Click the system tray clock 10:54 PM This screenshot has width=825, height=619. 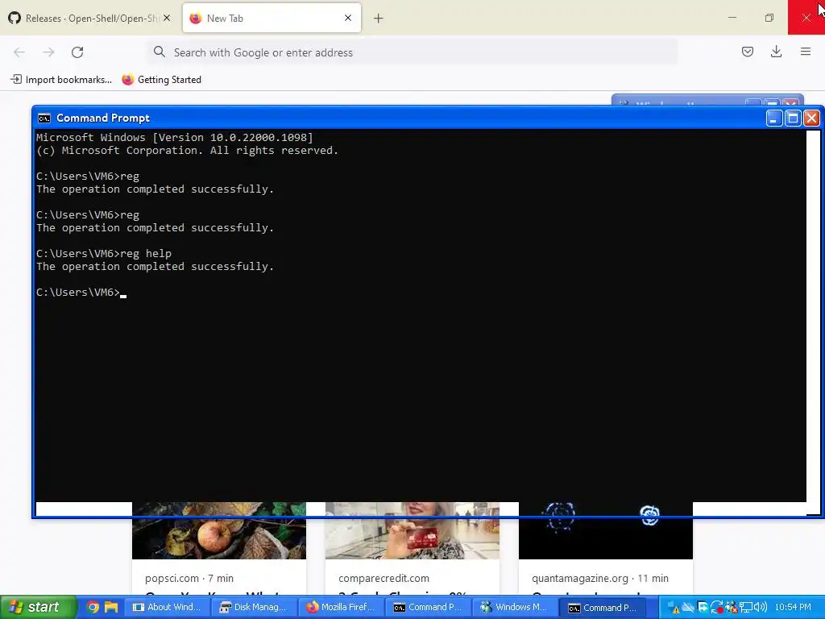pos(793,608)
